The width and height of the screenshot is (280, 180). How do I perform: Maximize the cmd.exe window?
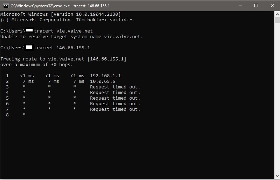pyautogui.click(x=256, y=6)
